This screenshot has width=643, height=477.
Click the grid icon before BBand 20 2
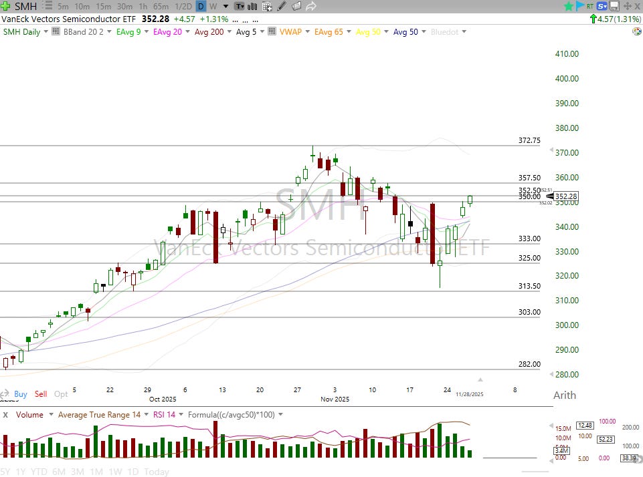(56, 31)
